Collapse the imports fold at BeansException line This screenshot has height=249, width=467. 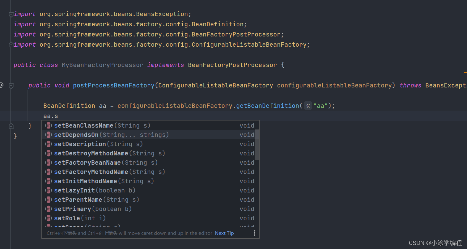[11, 14]
